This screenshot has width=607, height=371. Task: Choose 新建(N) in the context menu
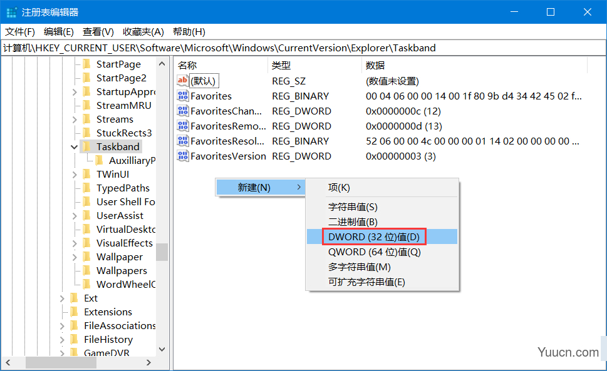[261, 188]
